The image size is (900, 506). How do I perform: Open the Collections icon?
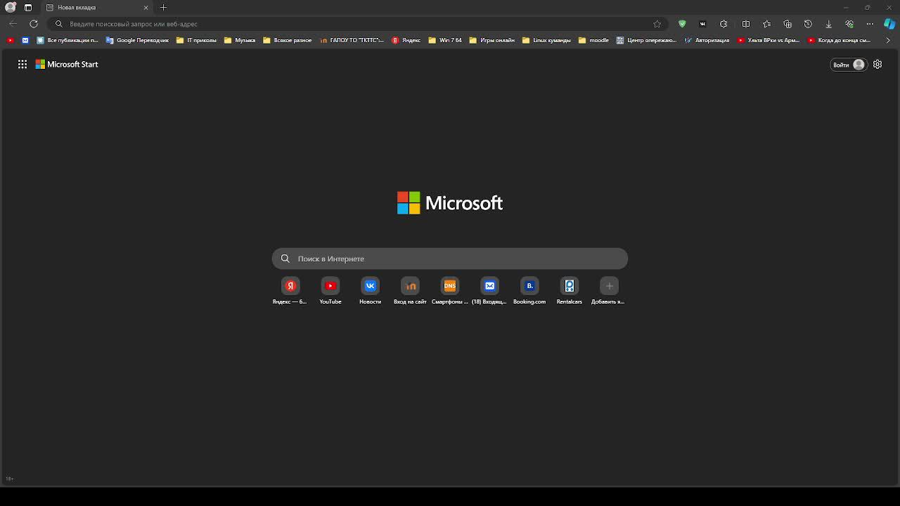pos(787,24)
